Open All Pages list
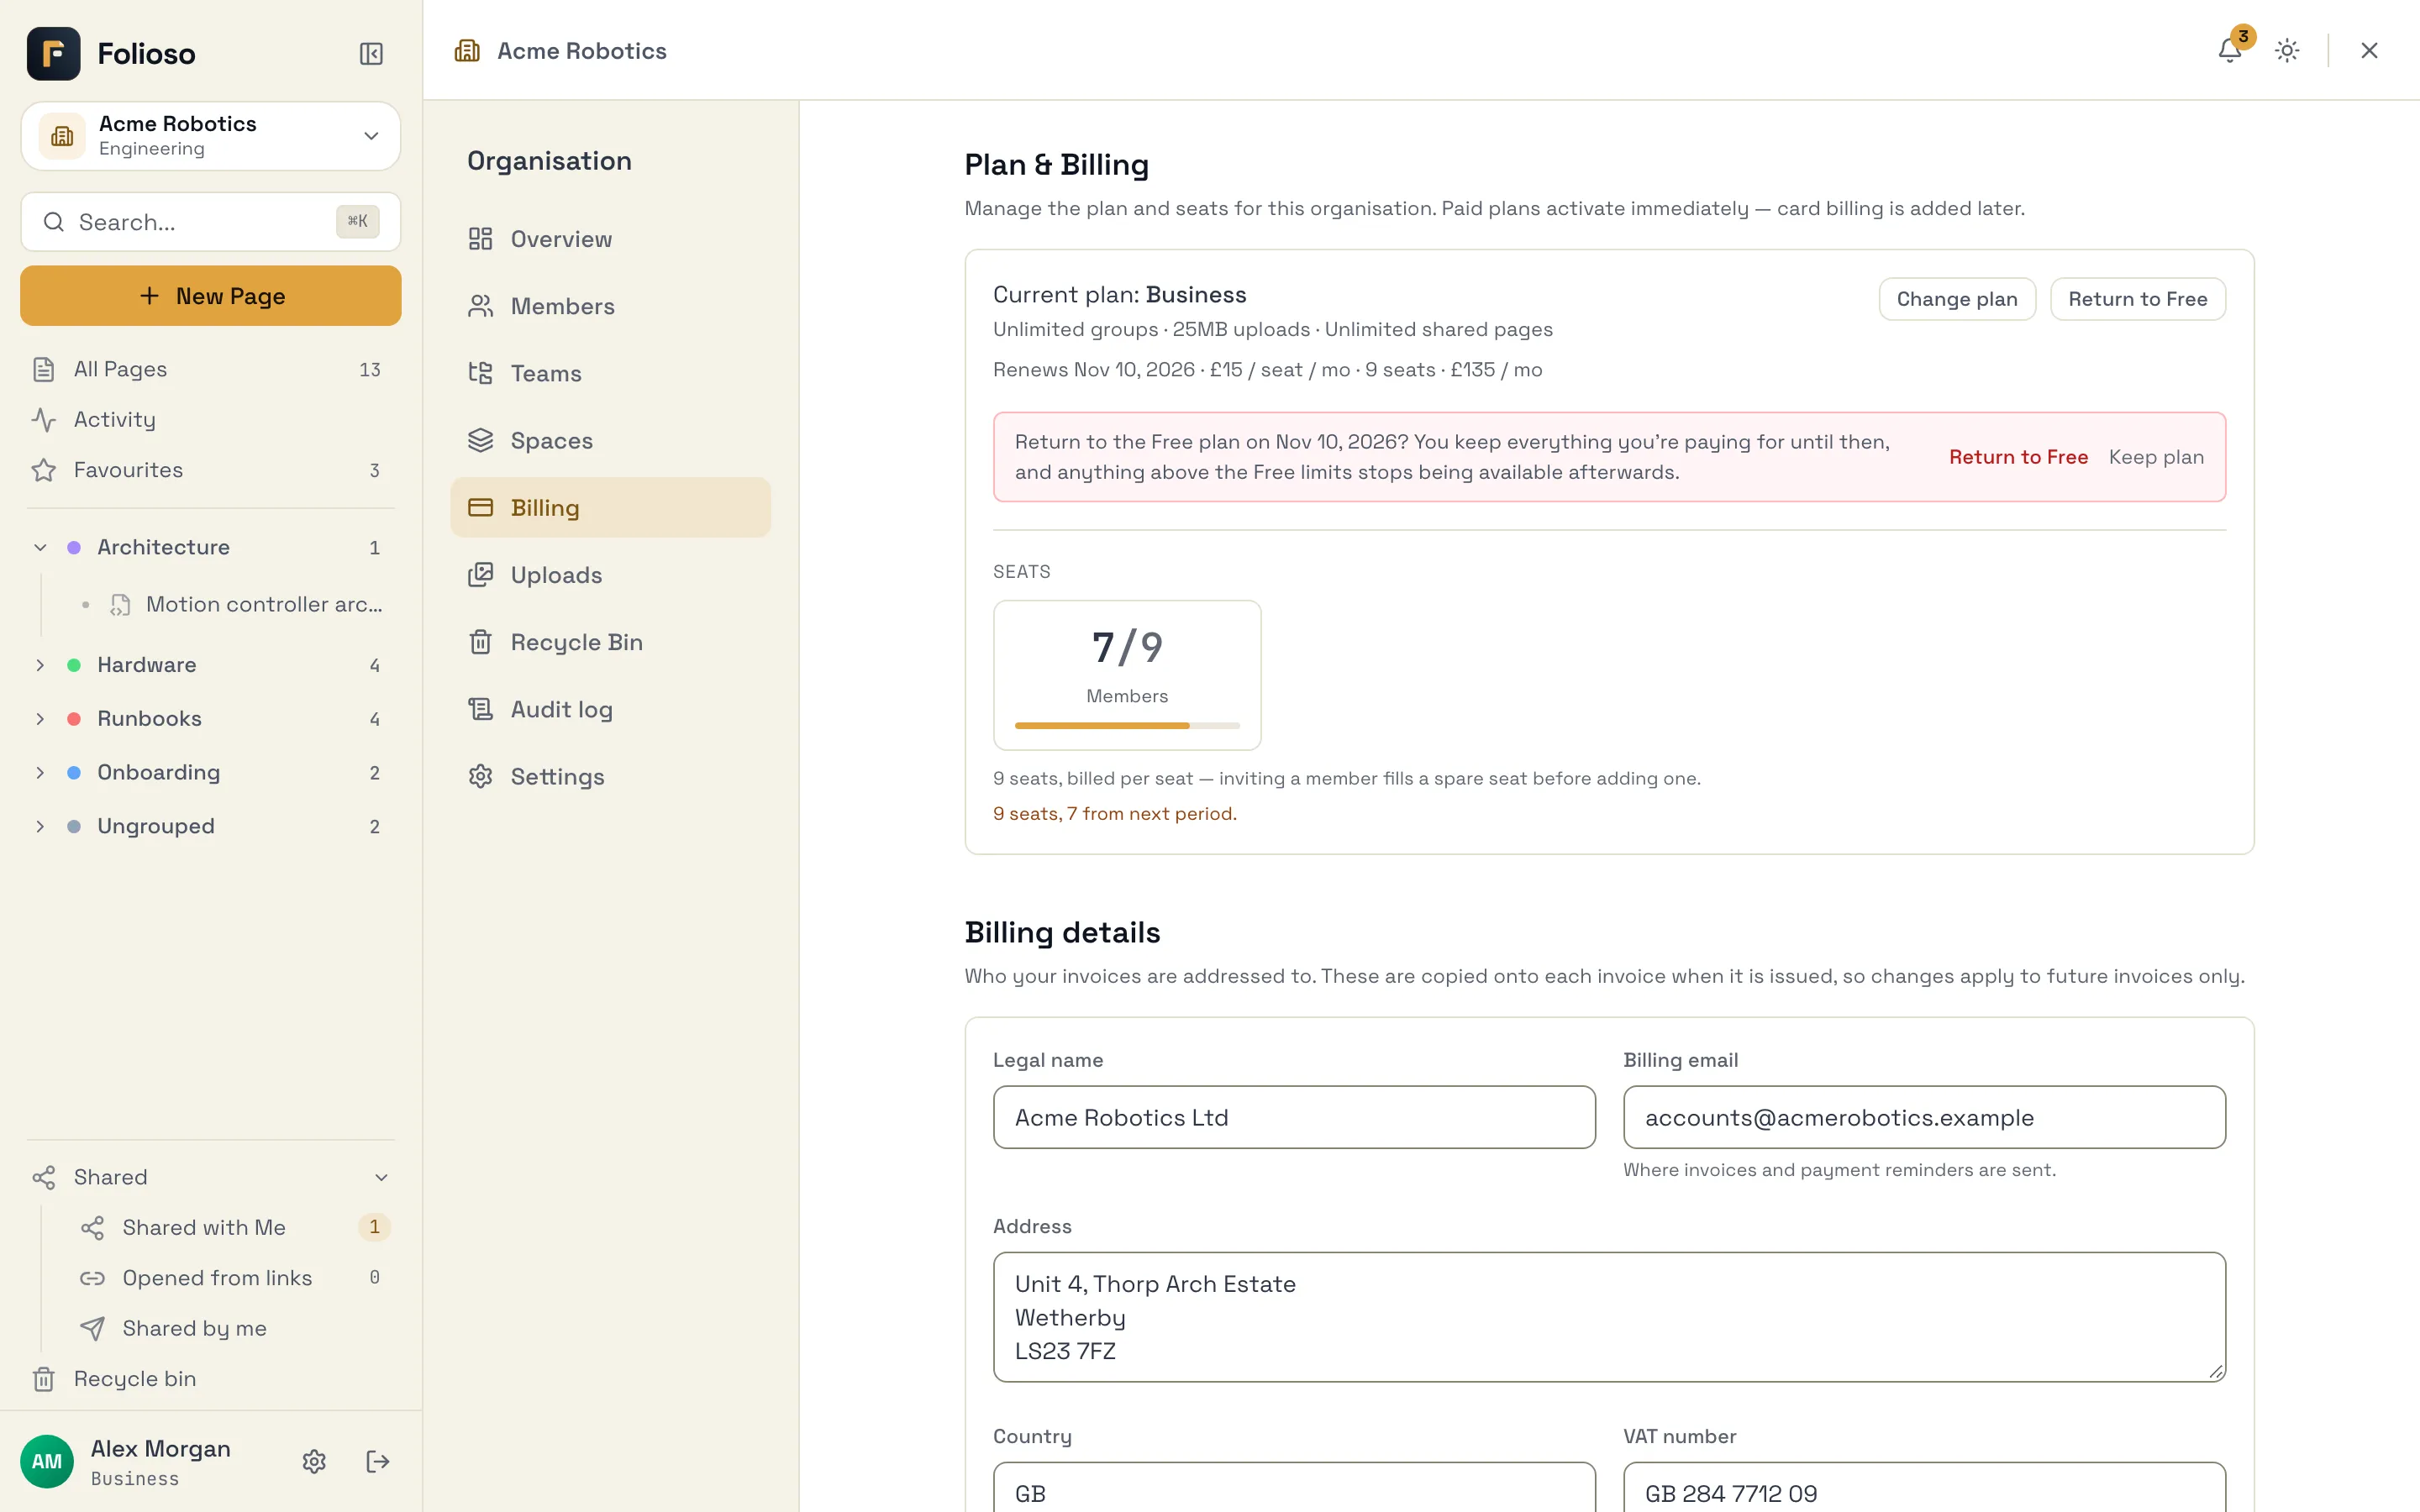2420x1512 pixels. click(210, 369)
